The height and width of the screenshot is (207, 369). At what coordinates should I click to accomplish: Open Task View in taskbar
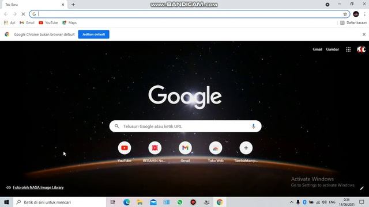pos(113,202)
